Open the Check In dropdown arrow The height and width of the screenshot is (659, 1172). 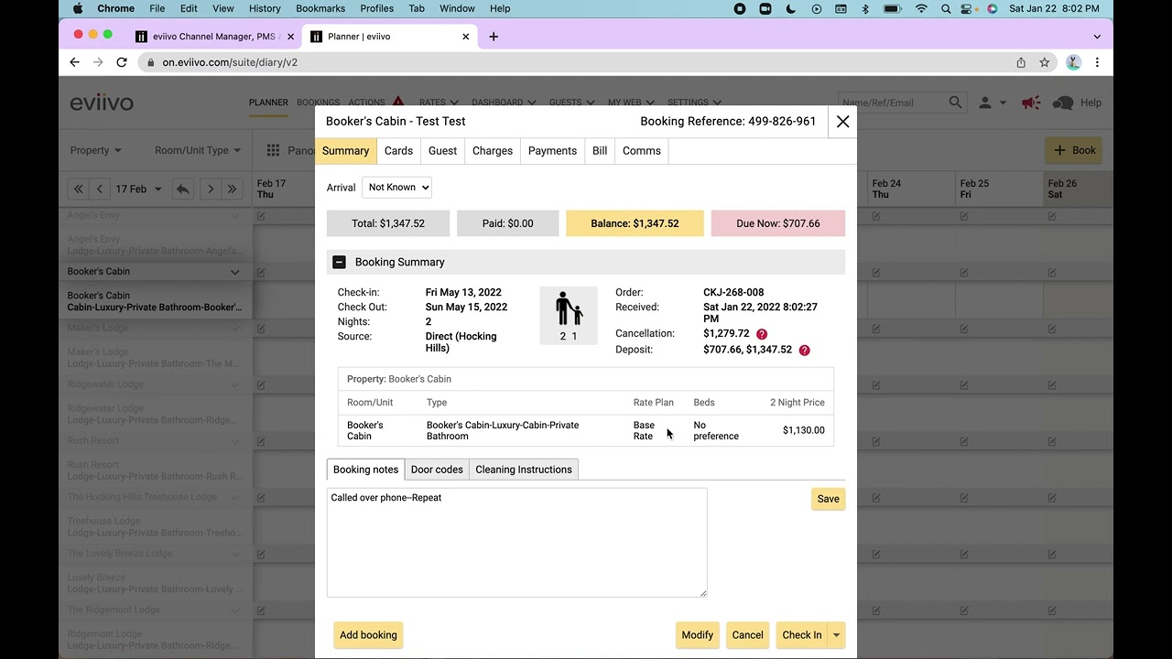coord(836,635)
